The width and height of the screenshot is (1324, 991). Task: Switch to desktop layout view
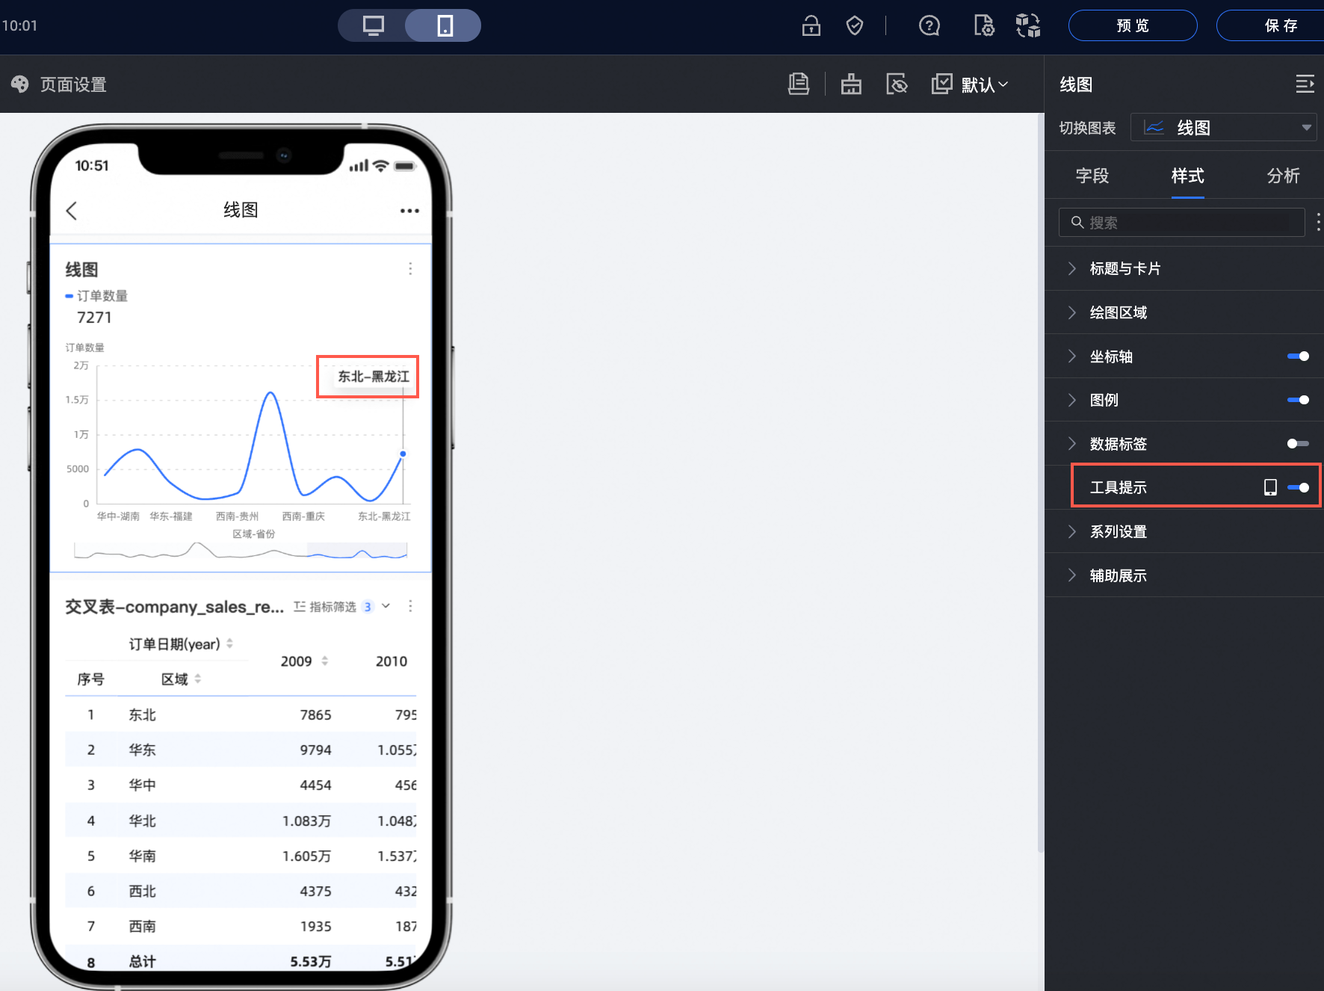[x=373, y=25]
